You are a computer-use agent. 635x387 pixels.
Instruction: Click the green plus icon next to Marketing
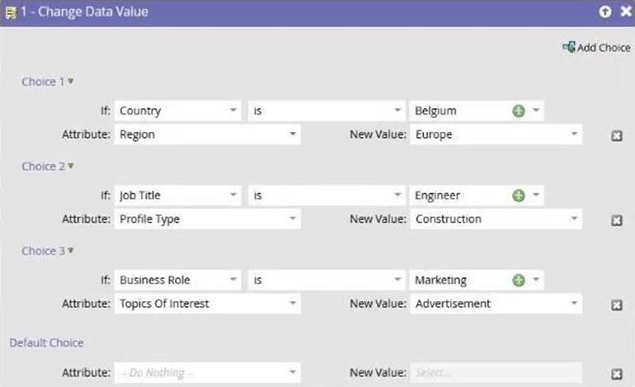point(518,281)
